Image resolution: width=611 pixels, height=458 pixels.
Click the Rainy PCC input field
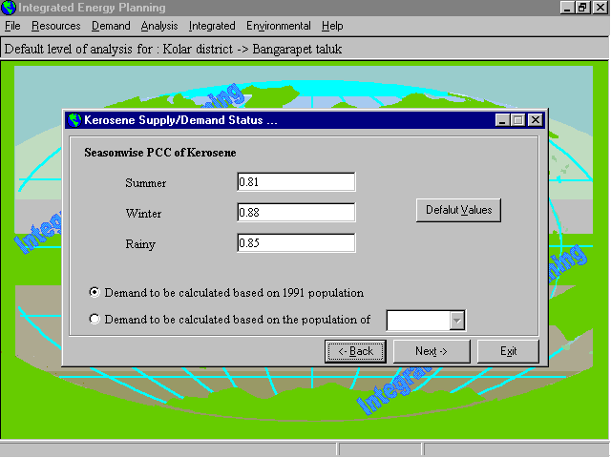point(296,243)
